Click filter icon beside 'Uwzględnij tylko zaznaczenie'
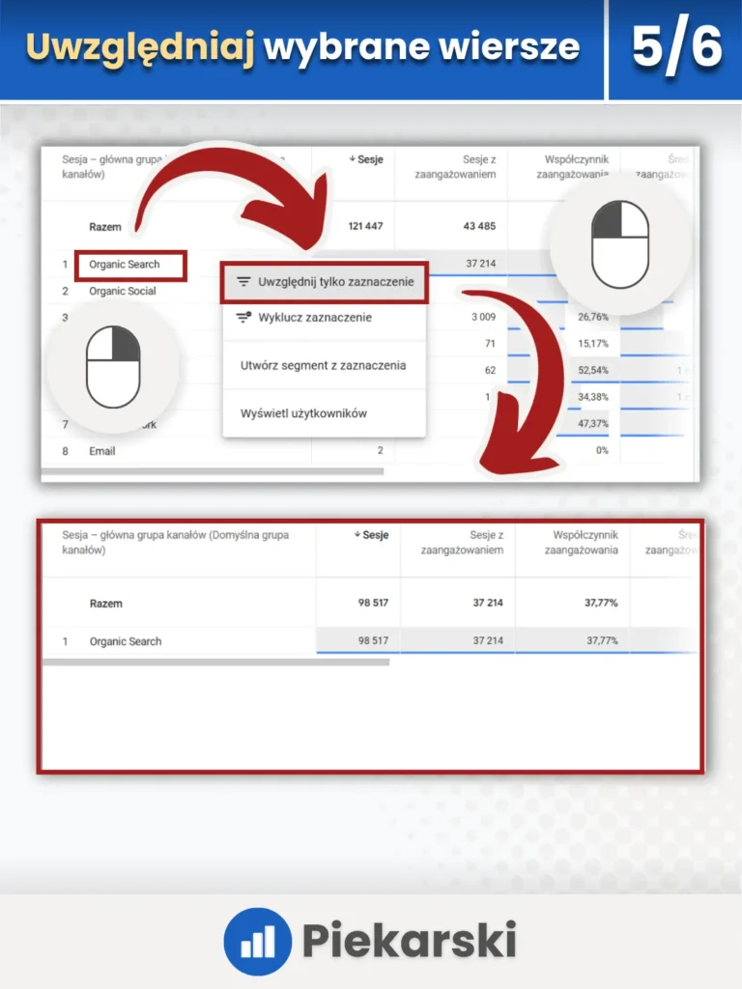The width and height of the screenshot is (742, 989). point(243,282)
